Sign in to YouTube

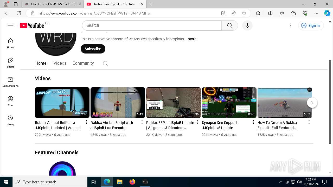[311, 25]
